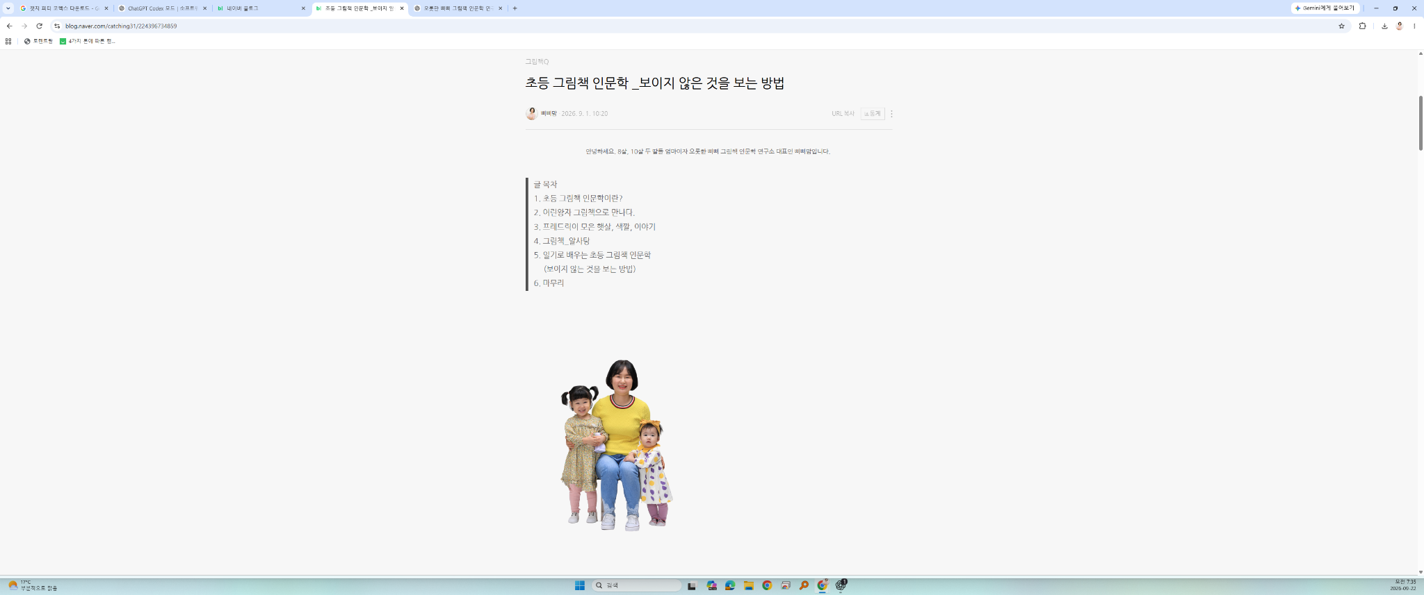Click contents entry "1. 초등 그림책 인문학이란?"
This screenshot has height=595, width=1424.
578,199
